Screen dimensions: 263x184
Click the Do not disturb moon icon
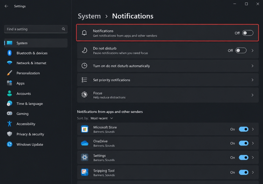84,50
